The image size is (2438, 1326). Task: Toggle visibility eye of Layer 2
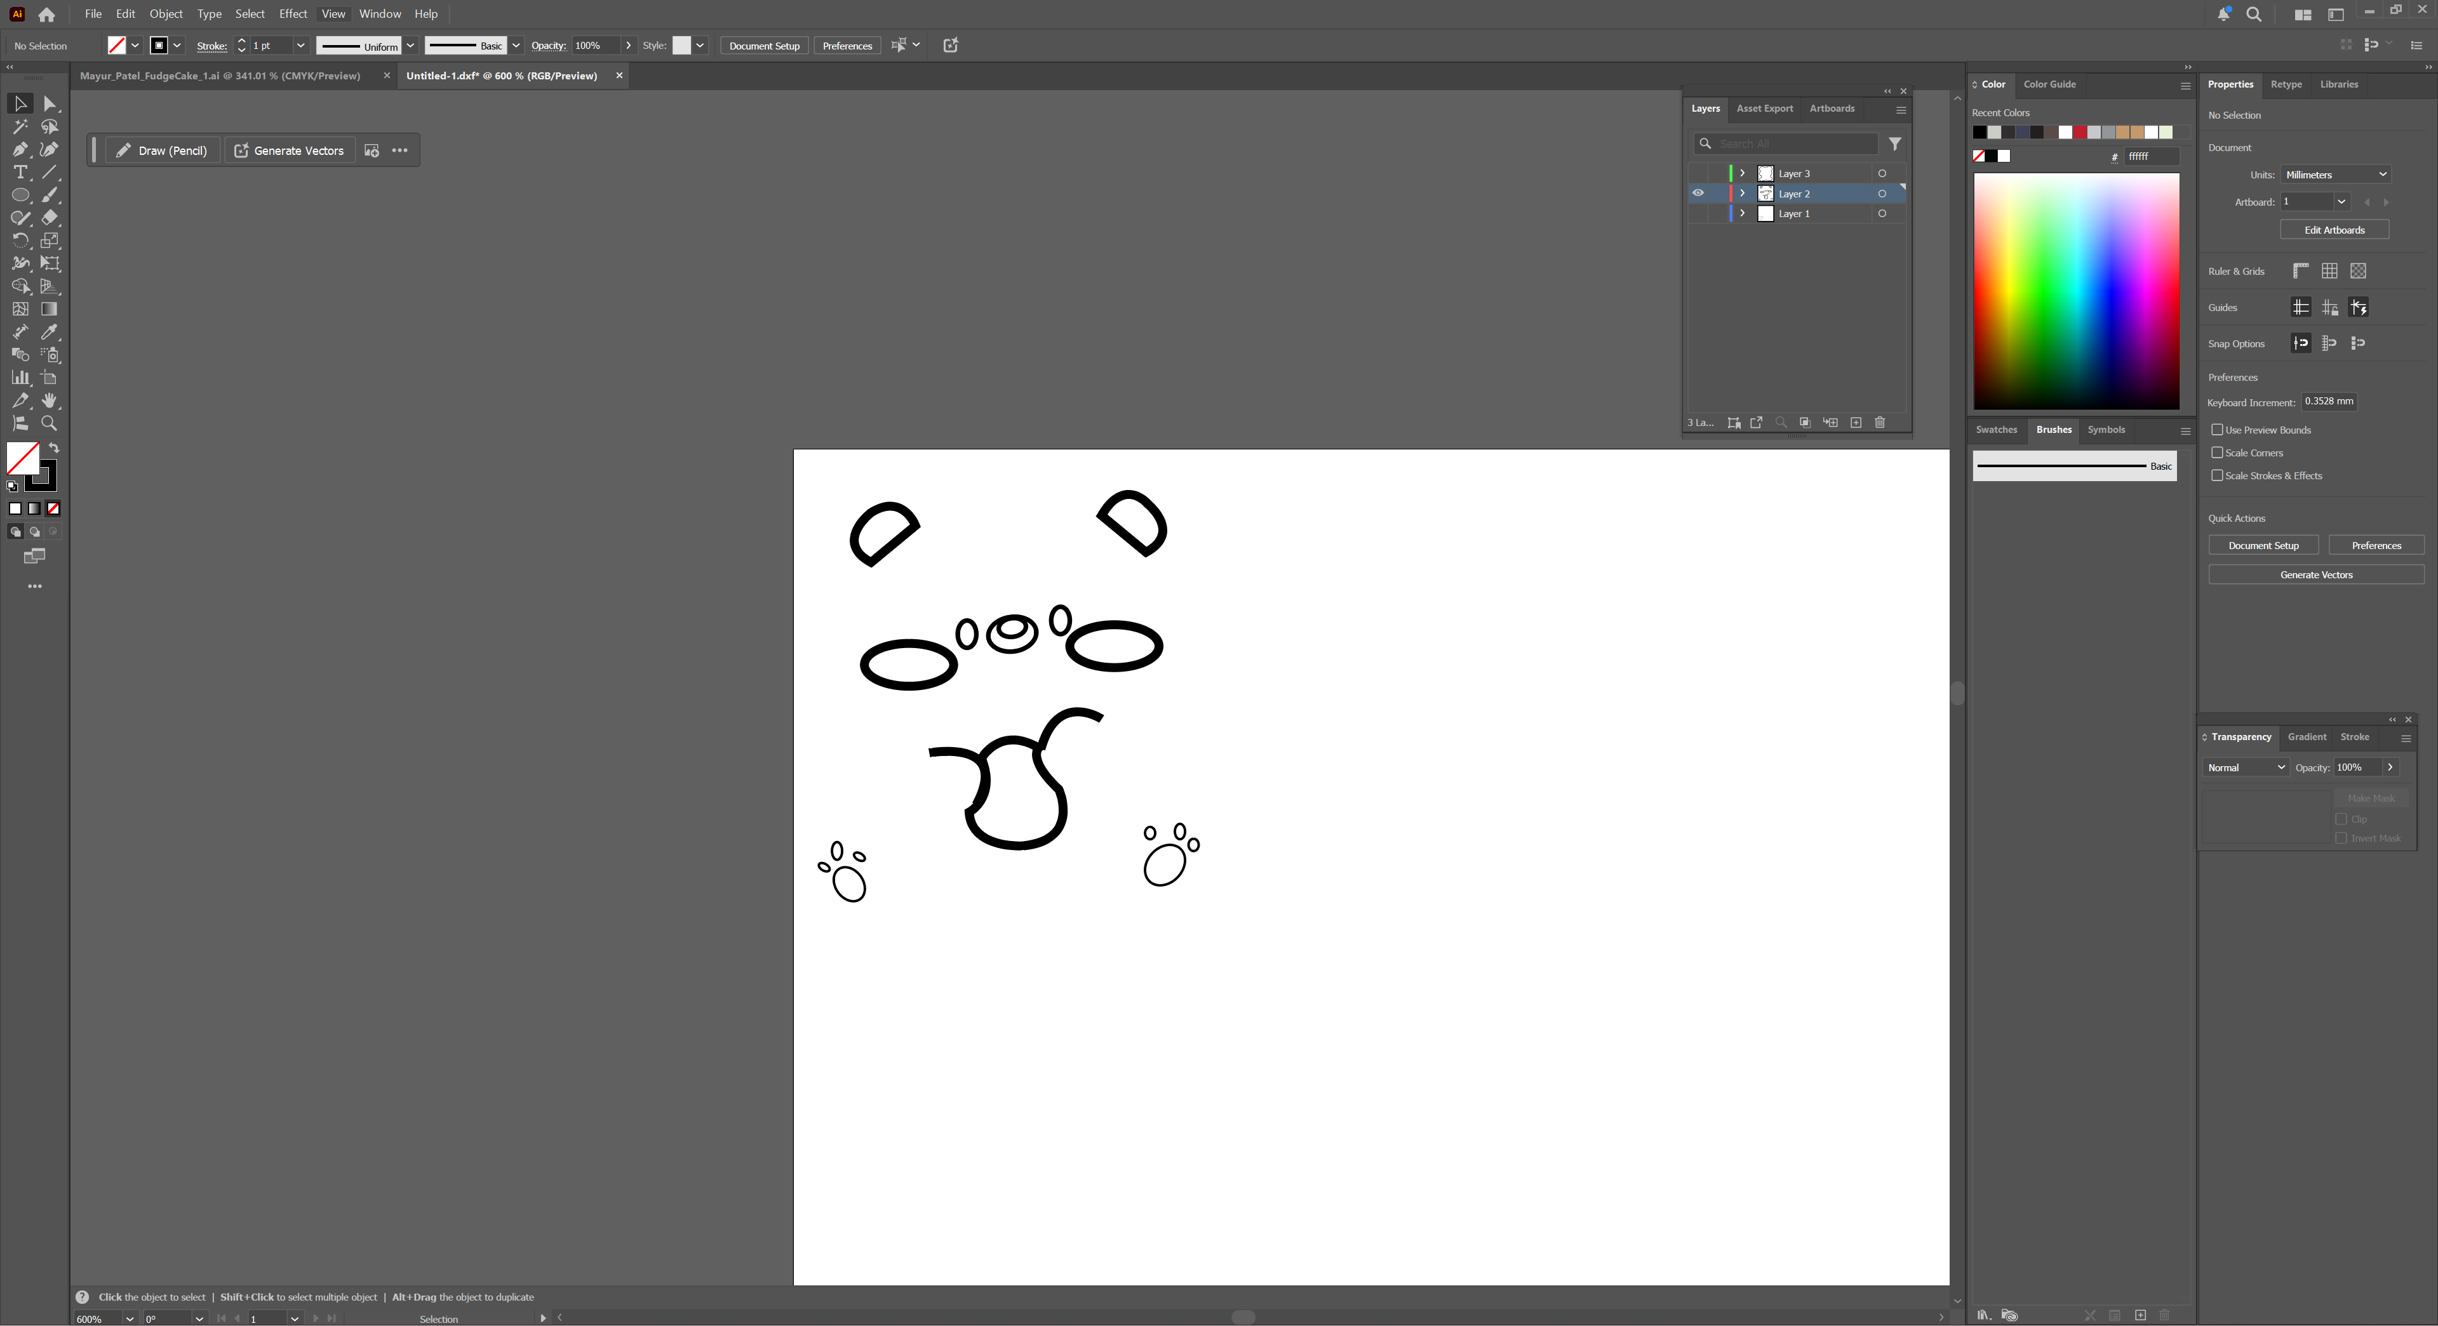point(1698,193)
